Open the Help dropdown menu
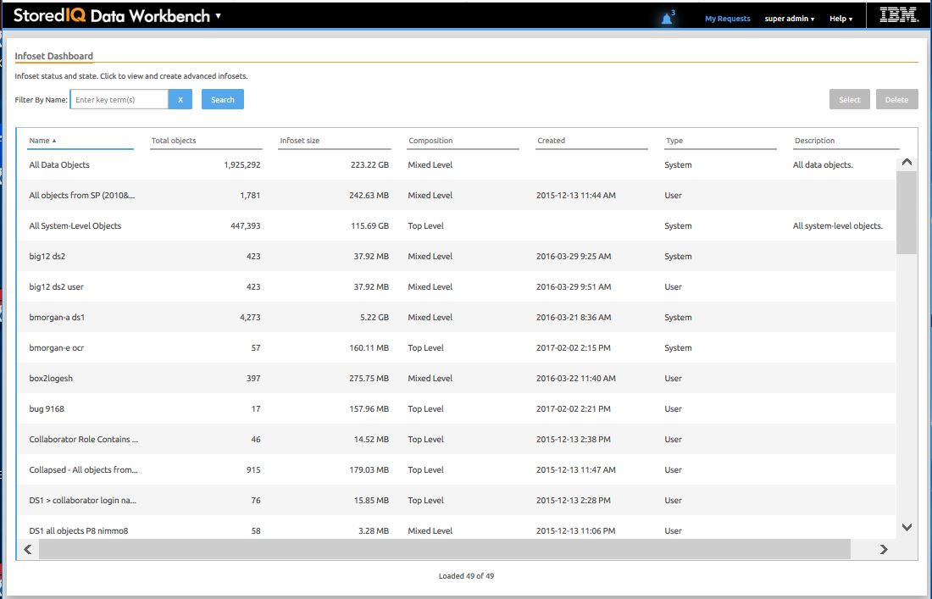Image resolution: width=932 pixels, height=599 pixels. pos(841,19)
